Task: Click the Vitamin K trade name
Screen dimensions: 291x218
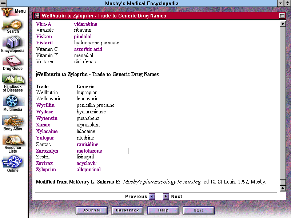Action: [47, 56]
